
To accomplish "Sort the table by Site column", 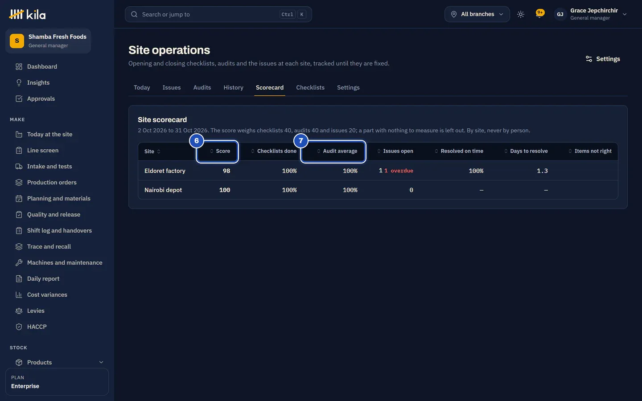I will (x=152, y=151).
